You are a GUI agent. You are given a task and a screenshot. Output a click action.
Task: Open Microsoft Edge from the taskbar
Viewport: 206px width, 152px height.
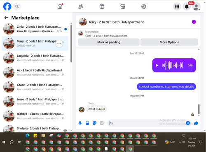28,135
